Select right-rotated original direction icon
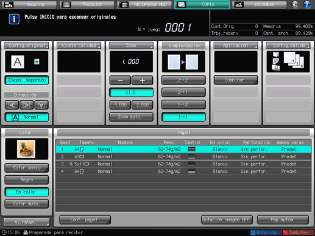The height and width of the screenshot is (236, 315). click(x=27, y=105)
